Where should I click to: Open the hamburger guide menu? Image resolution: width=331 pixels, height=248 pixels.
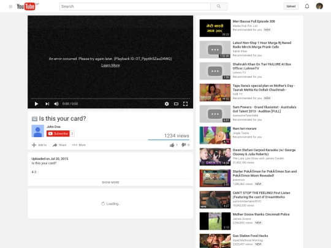(x=10, y=7)
